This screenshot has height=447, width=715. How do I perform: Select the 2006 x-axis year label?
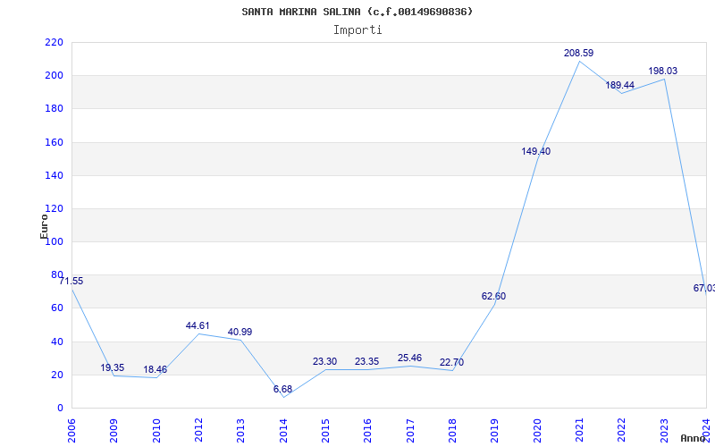tap(71, 431)
